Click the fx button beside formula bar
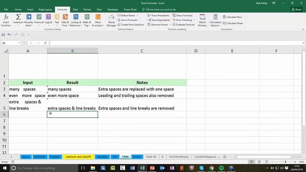 [x=45, y=43]
